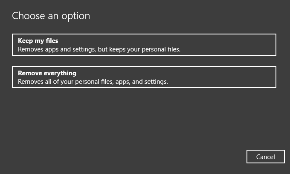This screenshot has height=174, width=290.
Task: Pick the option that removes personal files
Action: pos(144,77)
